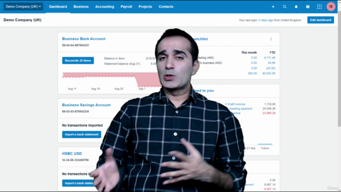Image resolution: width=341 pixels, height=192 pixels.
Task: Click the 500.00 This month value
Action: click(252, 74)
